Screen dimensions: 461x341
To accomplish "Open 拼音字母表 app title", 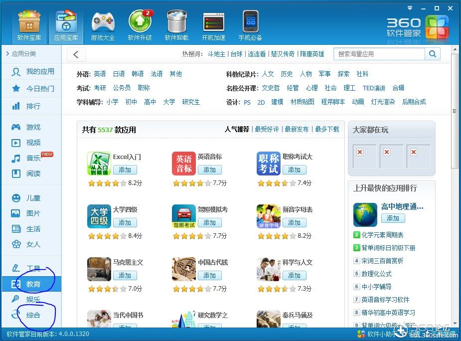I will click(298, 209).
